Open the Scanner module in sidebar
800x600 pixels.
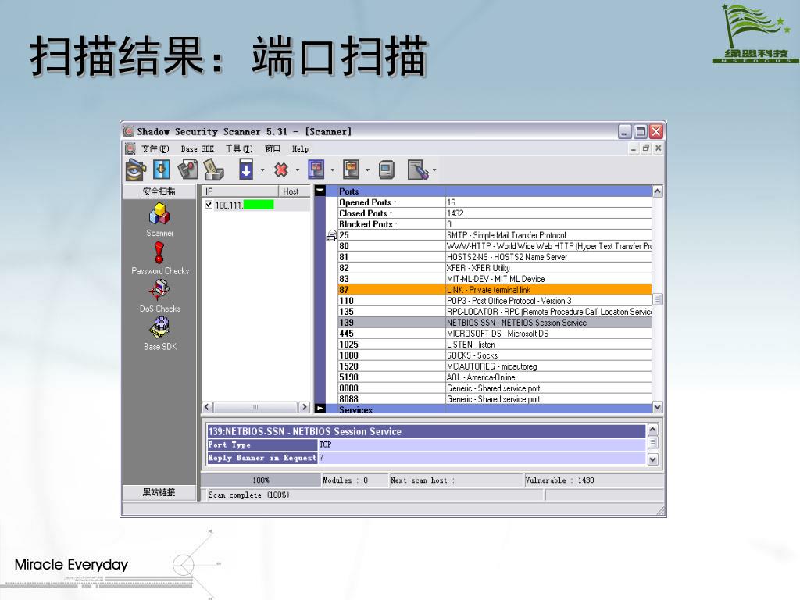click(159, 220)
